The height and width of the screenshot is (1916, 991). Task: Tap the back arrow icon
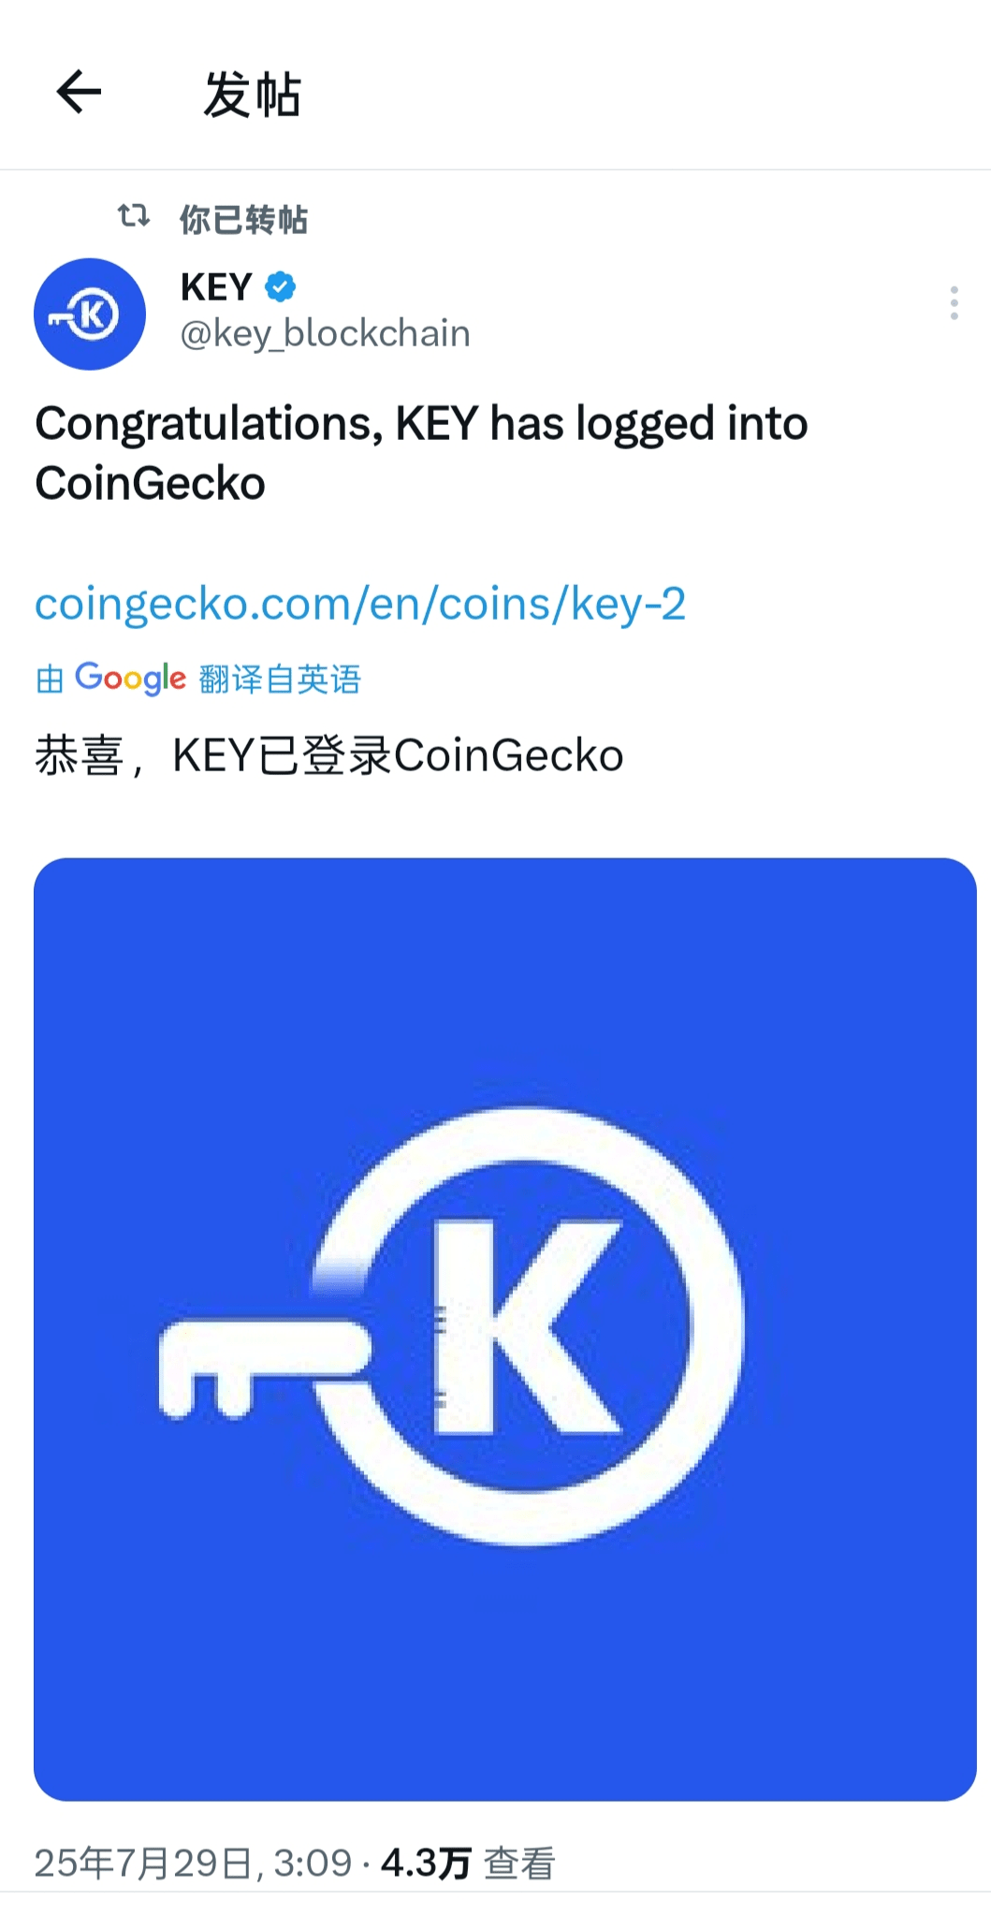tap(79, 93)
